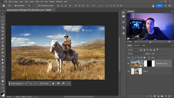The height and width of the screenshot is (98, 174).
Task: Toggle lock all on layer
Action: pyautogui.click(x=144, y=57)
